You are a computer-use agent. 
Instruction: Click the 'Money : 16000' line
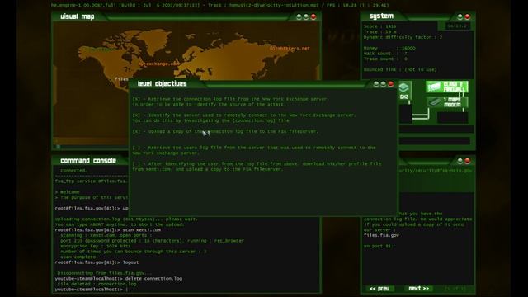(389, 48)
